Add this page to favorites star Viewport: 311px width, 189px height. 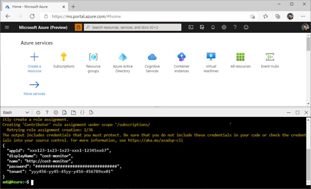tap(252, 16)
